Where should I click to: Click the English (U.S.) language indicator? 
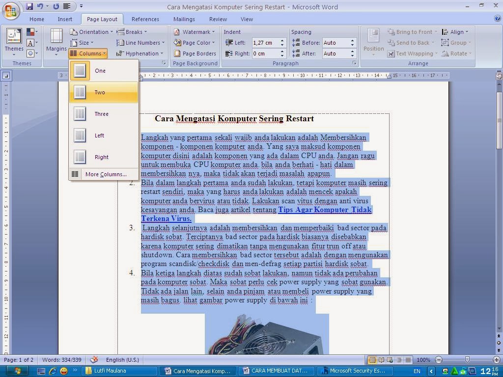click(x=122, y=360)
